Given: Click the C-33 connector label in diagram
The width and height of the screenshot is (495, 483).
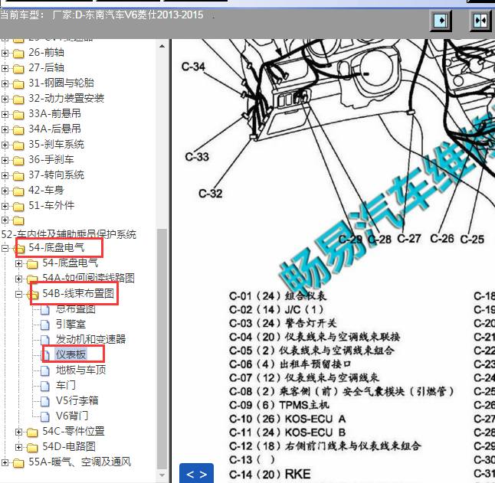Looking at the screenshot, I should pos(197,157).
